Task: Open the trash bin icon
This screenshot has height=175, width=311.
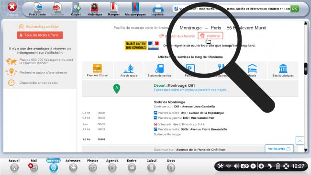Action: tap(278, 166)
